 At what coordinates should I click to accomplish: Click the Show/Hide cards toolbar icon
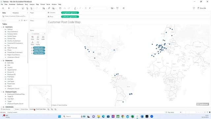(x=112, y=8)
